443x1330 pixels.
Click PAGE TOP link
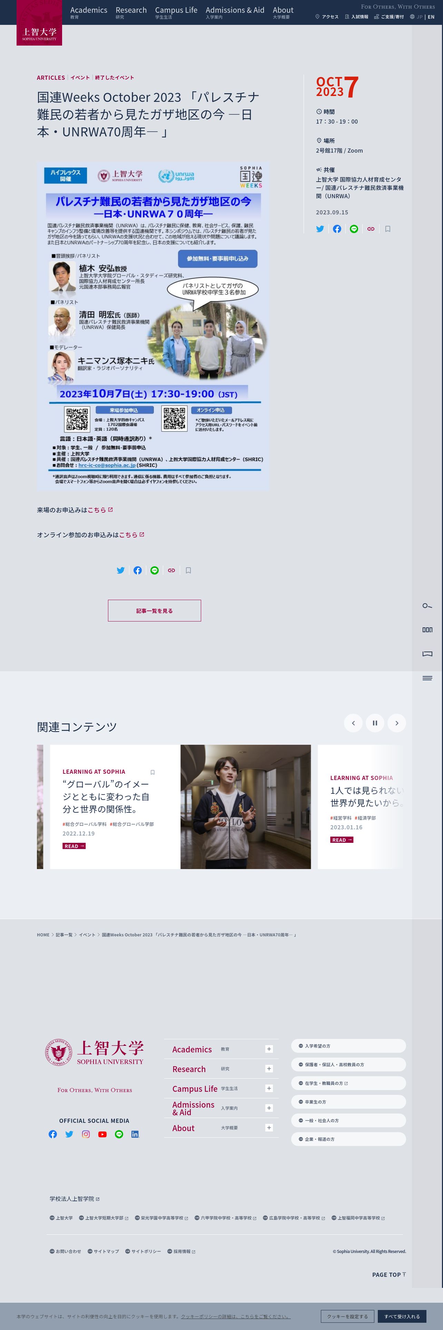click(x=389, y=1274)
